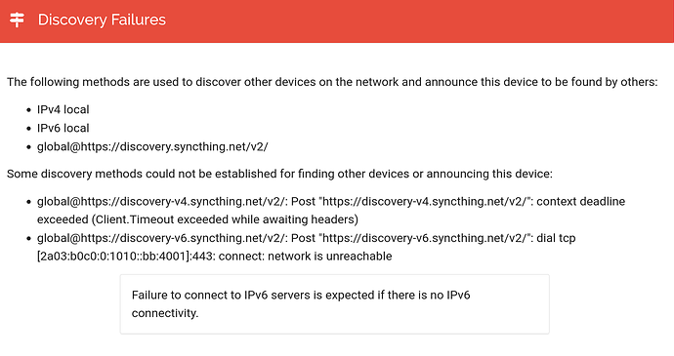Click the IPv6 connectivity note box
Viewport: 674px width, 356px height.
coord(335,304)
